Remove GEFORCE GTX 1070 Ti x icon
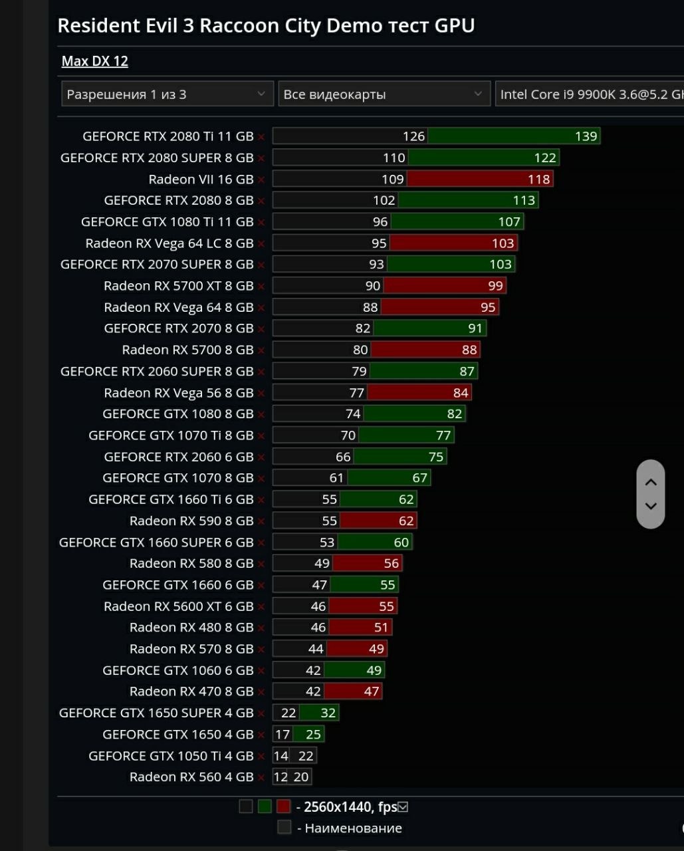 pos(261,436)
